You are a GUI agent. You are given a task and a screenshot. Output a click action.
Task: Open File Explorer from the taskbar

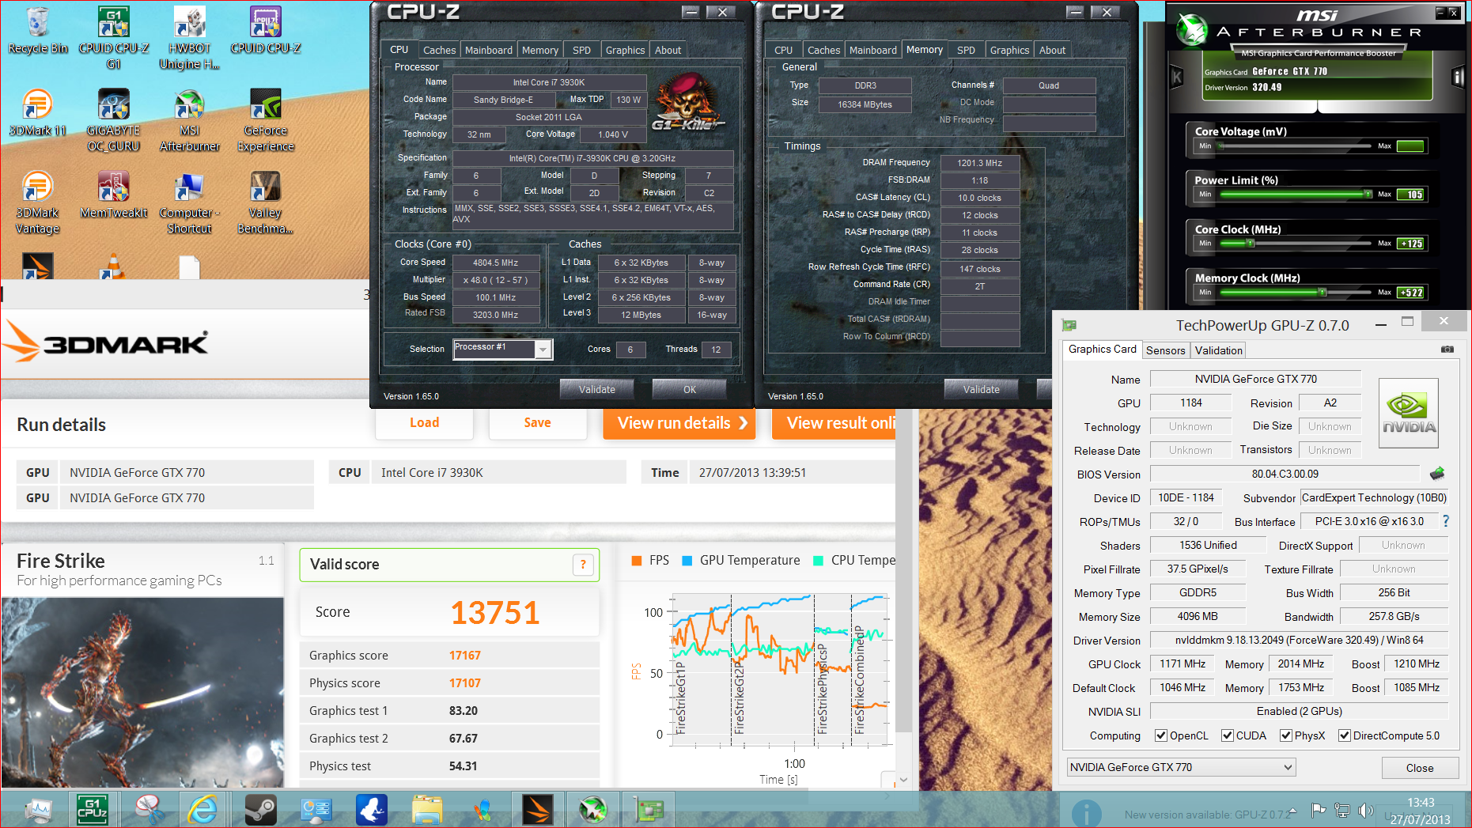point(427,810)
